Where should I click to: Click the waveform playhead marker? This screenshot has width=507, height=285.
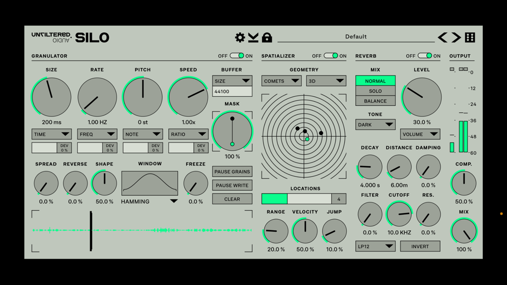[x=91, y=231]
